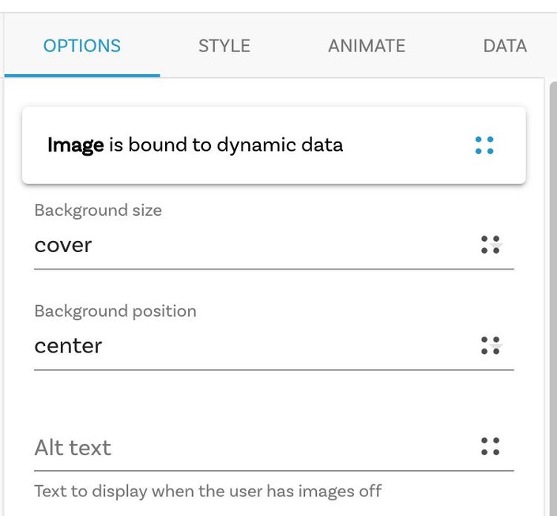Expand the Background position dropdown showing center

[x=274, y=346]
